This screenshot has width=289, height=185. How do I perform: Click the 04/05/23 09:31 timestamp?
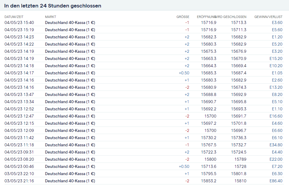[x=19, y=152]
